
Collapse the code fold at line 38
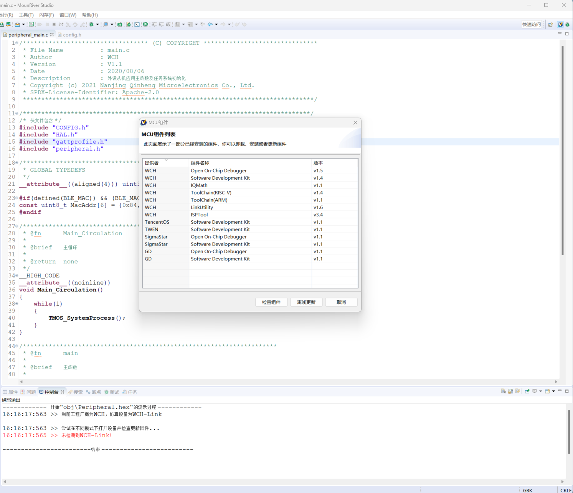(x=17, y=304)
